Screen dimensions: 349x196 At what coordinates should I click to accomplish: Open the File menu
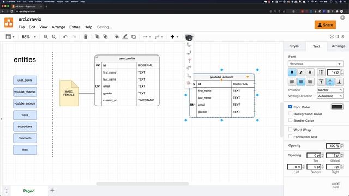click(21, 27)
